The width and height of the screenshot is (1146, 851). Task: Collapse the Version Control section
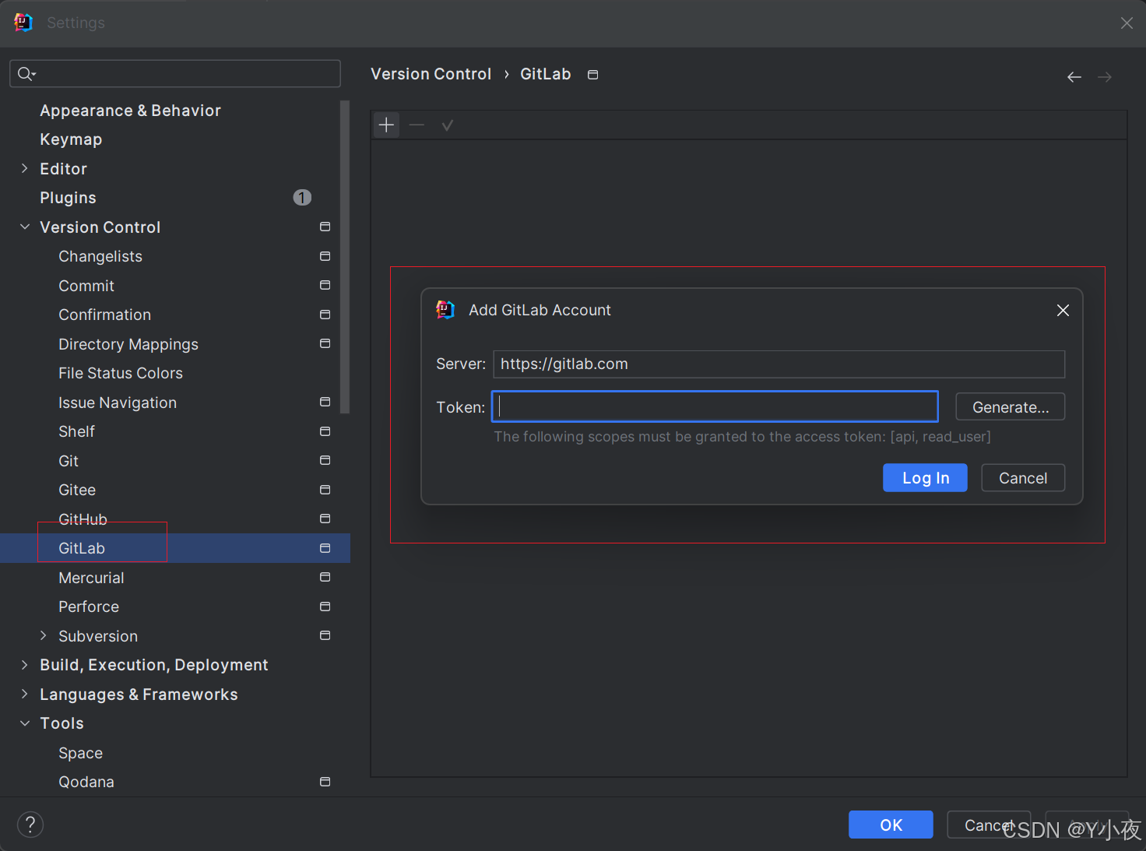pos(24,227)
